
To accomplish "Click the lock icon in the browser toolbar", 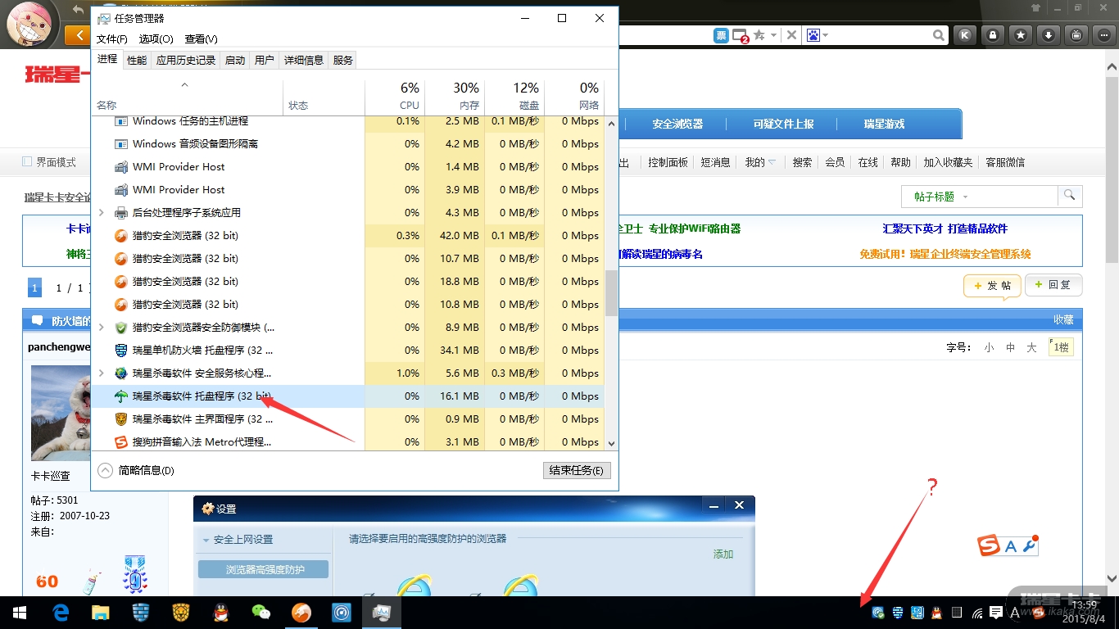I will tap(994, 35).
